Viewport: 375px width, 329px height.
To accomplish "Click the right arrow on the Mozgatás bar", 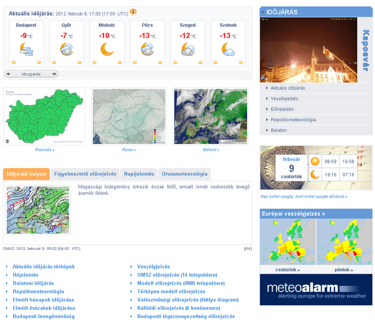I will tap(55, 74).
